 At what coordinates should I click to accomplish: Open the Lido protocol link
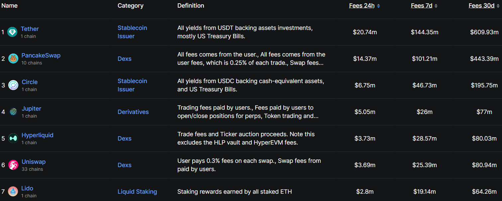pos(27,188)
